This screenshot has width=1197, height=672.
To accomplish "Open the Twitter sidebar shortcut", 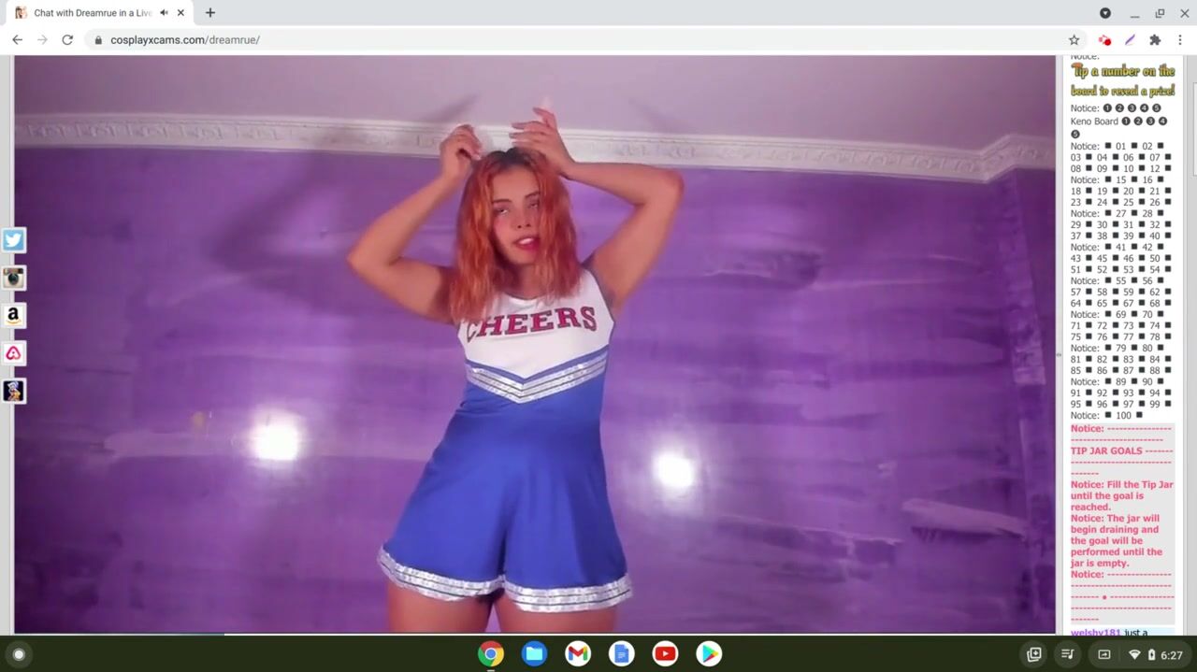I will (x=13, y=240).
